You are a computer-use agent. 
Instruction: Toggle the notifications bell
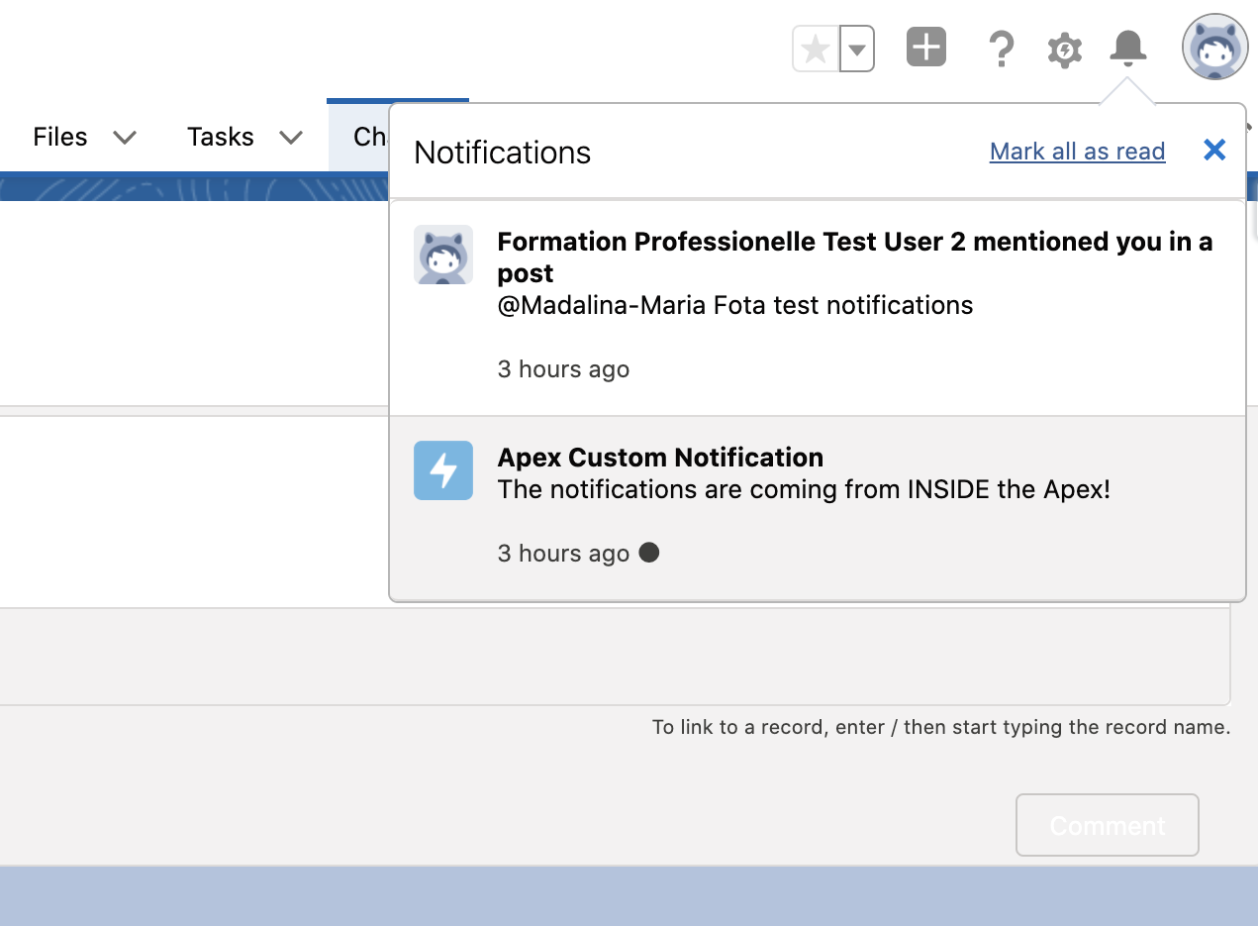(x=1127, y=48)
